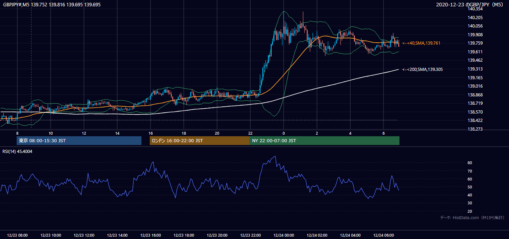The height and width of the screenshot is (239, 509).
Task: Click hour tick 0 under price chart
Action: pos(284,133)
